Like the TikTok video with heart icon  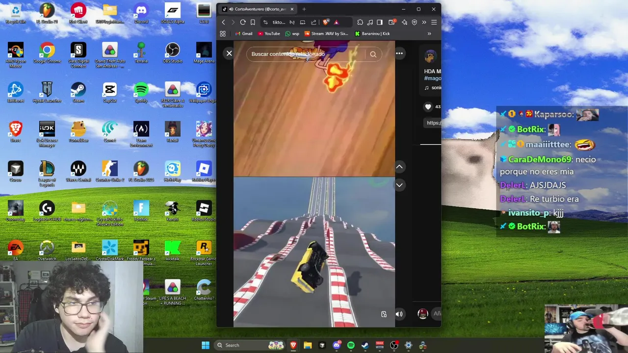[428, 107]
